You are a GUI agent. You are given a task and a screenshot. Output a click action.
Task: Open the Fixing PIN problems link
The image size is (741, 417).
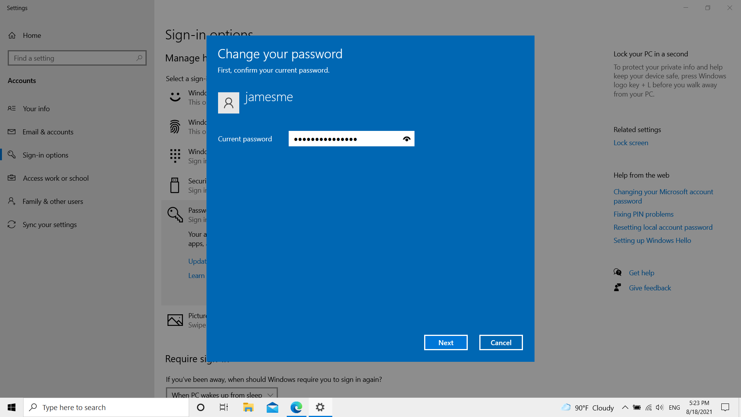point(643,214)
